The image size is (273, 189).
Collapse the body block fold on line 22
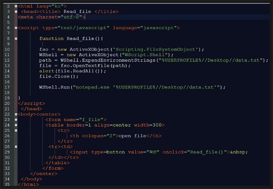point(16,114)
